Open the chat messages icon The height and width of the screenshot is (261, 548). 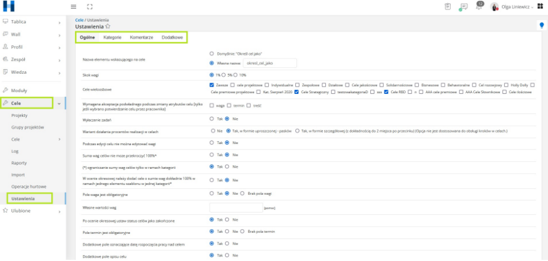464,6
